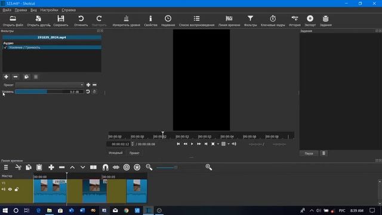Open the audio level meter (Измеритель уровня)

tap(126, 21)
